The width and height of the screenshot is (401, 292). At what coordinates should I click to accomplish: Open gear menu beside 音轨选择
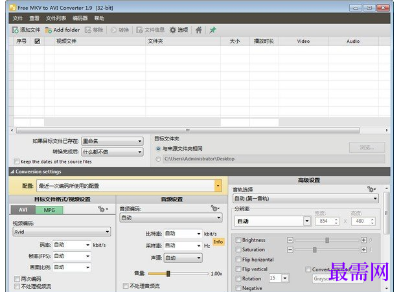pyautogui.click(x=371, y=189)
